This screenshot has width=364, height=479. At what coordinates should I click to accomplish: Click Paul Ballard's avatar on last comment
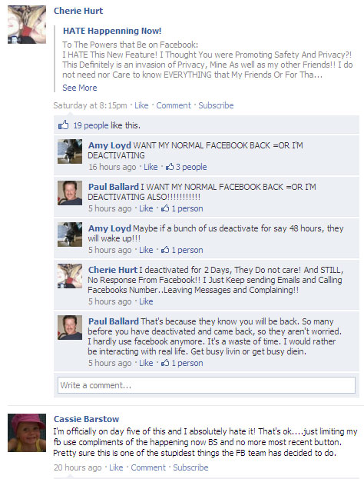pos(70,328)
